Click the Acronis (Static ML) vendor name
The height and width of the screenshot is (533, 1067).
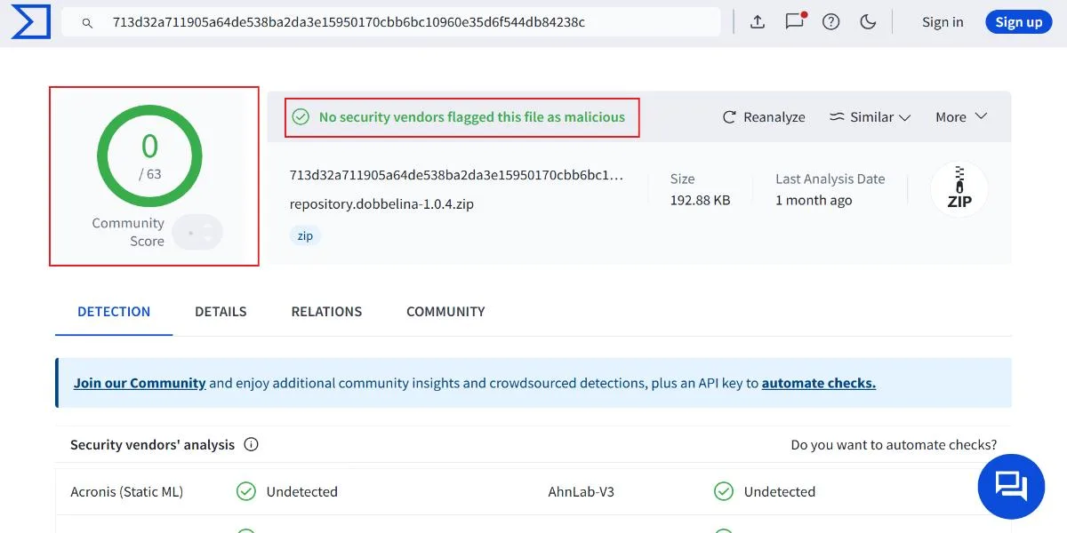126,491
